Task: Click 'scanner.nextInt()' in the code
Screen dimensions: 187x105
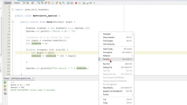Action: [54, 40]
